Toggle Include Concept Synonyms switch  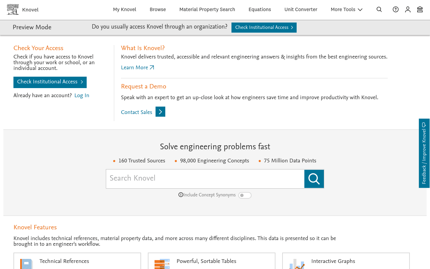point(245,195)
